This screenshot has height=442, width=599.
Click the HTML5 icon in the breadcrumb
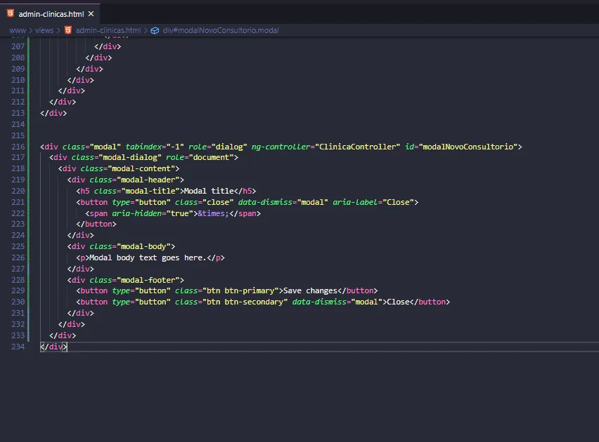click(68, 30)
